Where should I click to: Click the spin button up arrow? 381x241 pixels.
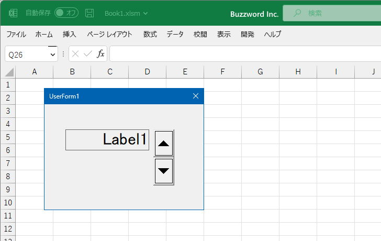pos(164,143)
